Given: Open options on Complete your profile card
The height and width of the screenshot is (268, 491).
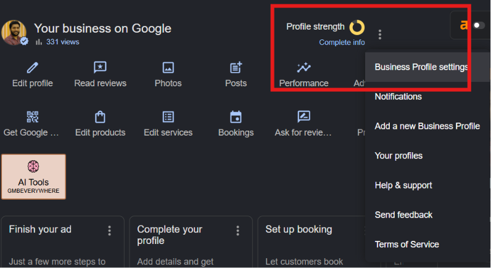Looking at the screenshot, I should tap(237, 230).
